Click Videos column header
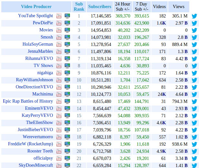The image size is (199, 168). [160, 6]
